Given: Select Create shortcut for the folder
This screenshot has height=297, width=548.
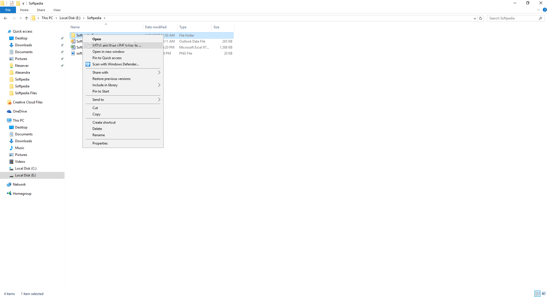Looking at the screenshot, I should click(x=104, y=122).
